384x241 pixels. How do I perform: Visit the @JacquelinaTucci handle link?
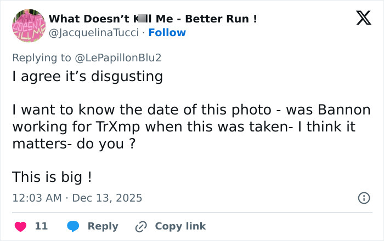[93, 33]
